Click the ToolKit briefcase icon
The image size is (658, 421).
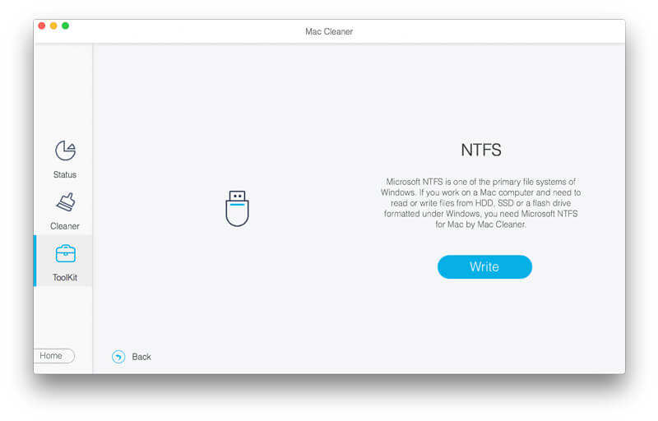coord(66,253)
